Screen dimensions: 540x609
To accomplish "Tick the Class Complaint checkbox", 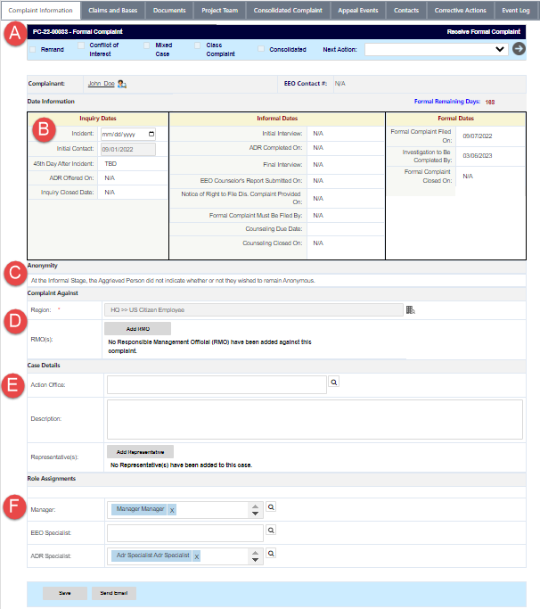I will coord(197,45).
